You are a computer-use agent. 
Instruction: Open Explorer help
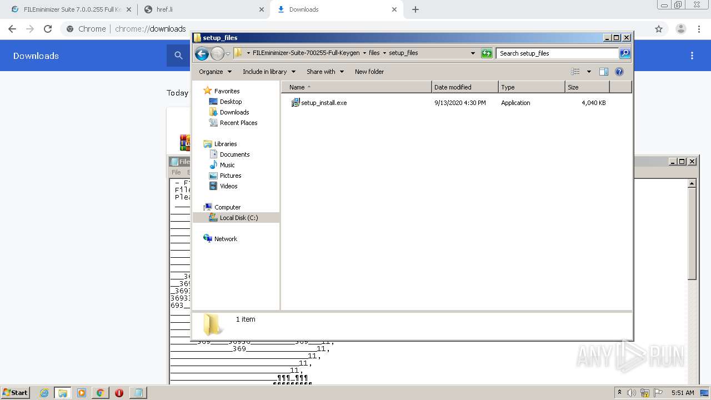click(x=619, y=72)
